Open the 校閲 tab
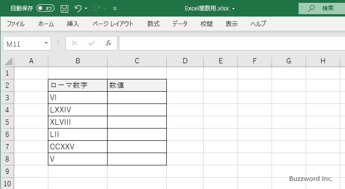This screenshot has width=345, height=189. (207, 24)
